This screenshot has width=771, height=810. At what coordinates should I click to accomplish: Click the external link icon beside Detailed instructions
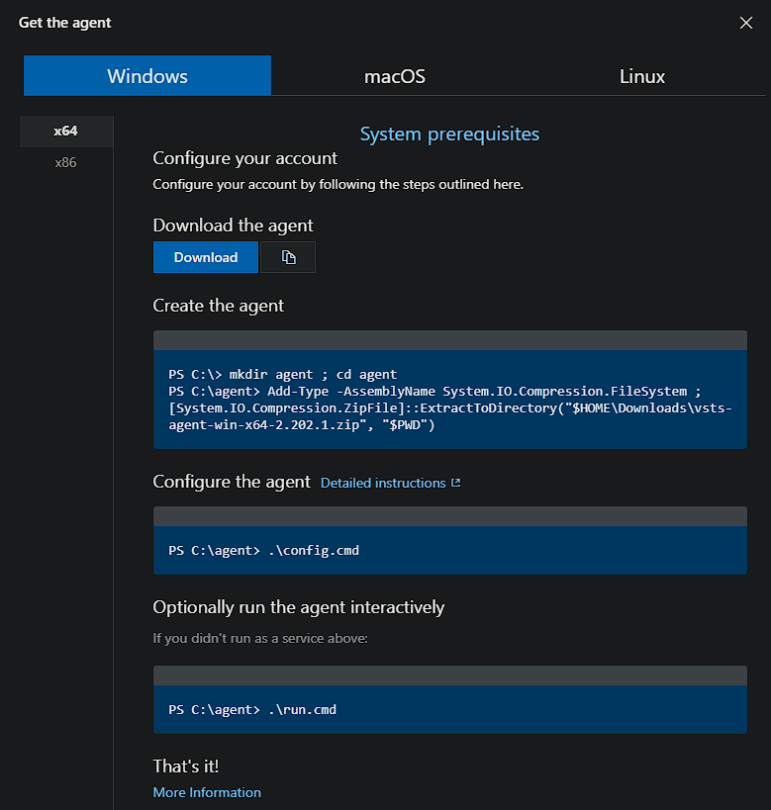456,483
